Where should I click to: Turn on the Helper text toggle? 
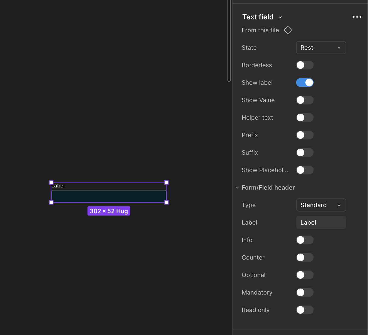(305, 117)
